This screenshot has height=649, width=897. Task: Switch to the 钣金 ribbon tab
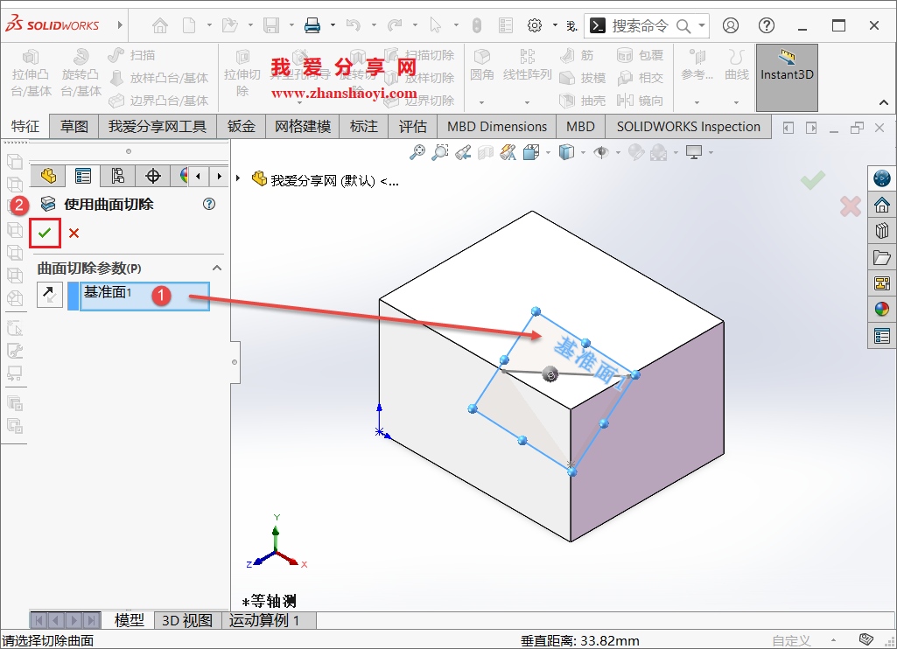[x=241, y=126]
